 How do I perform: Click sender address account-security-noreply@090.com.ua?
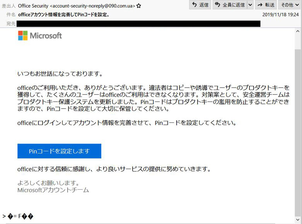coord(92,6)
